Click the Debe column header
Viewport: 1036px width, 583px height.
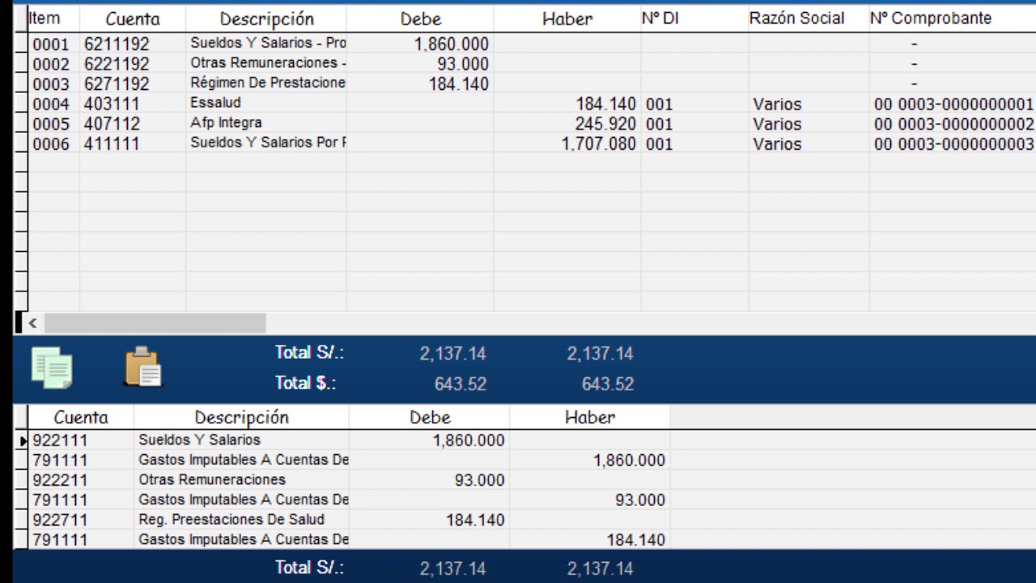(x=420, y=18)
